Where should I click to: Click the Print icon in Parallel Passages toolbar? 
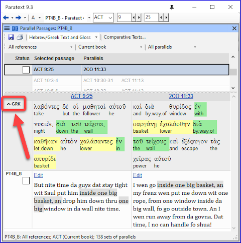click(x=20, y=37)
